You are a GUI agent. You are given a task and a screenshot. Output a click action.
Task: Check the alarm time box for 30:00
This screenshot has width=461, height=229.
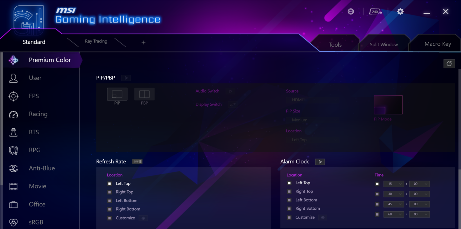pos(377,194)
